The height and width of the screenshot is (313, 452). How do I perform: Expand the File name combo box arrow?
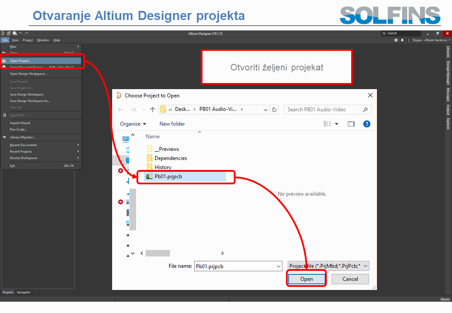[279, 266]
